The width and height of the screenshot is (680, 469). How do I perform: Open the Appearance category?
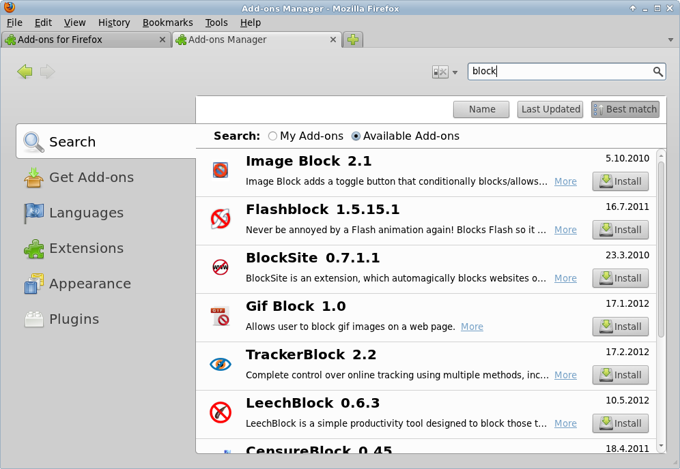click(107, 284)
